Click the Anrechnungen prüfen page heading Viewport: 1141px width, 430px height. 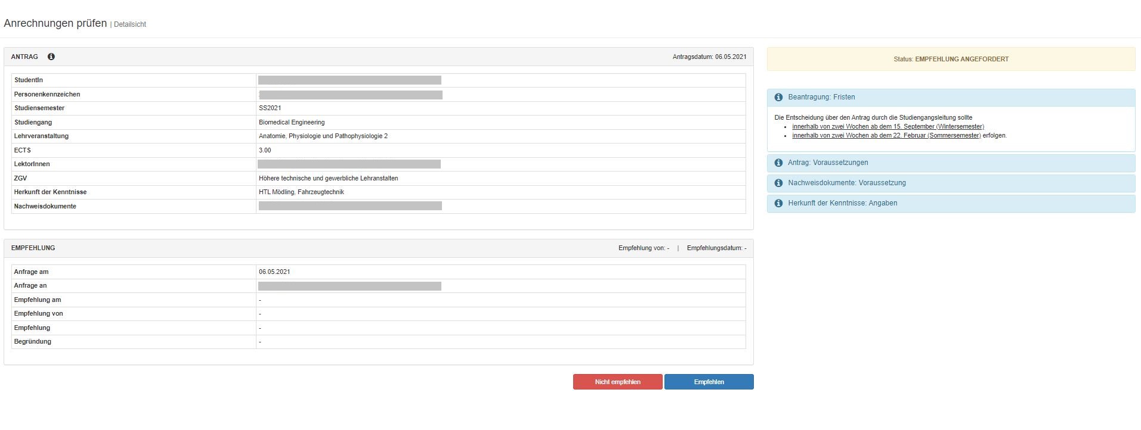(55, 23)
